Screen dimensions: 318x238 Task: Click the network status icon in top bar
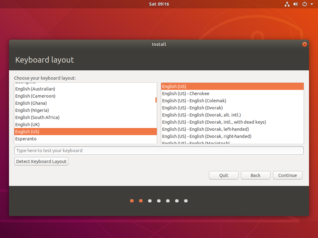point(287,4)
